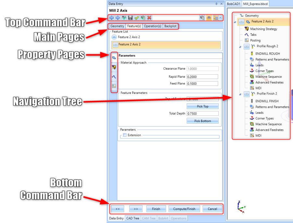Switch to the Operation(s) tab
293x223 pixels.
click(152, 26)
